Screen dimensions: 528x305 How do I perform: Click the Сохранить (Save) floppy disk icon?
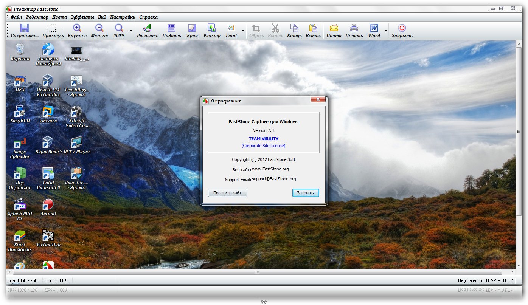pyautogui.click(x=25, y=28)
